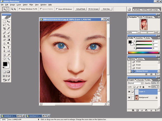The width and height of the screenshot is (162, 121).
Task: Pick the Magic Wand tool
Action: pyautogui.click(x=8, y=25)
